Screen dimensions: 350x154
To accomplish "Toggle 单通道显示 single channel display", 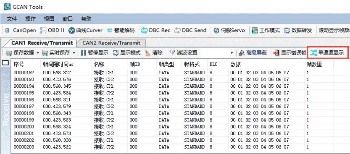I will (327, 53).
